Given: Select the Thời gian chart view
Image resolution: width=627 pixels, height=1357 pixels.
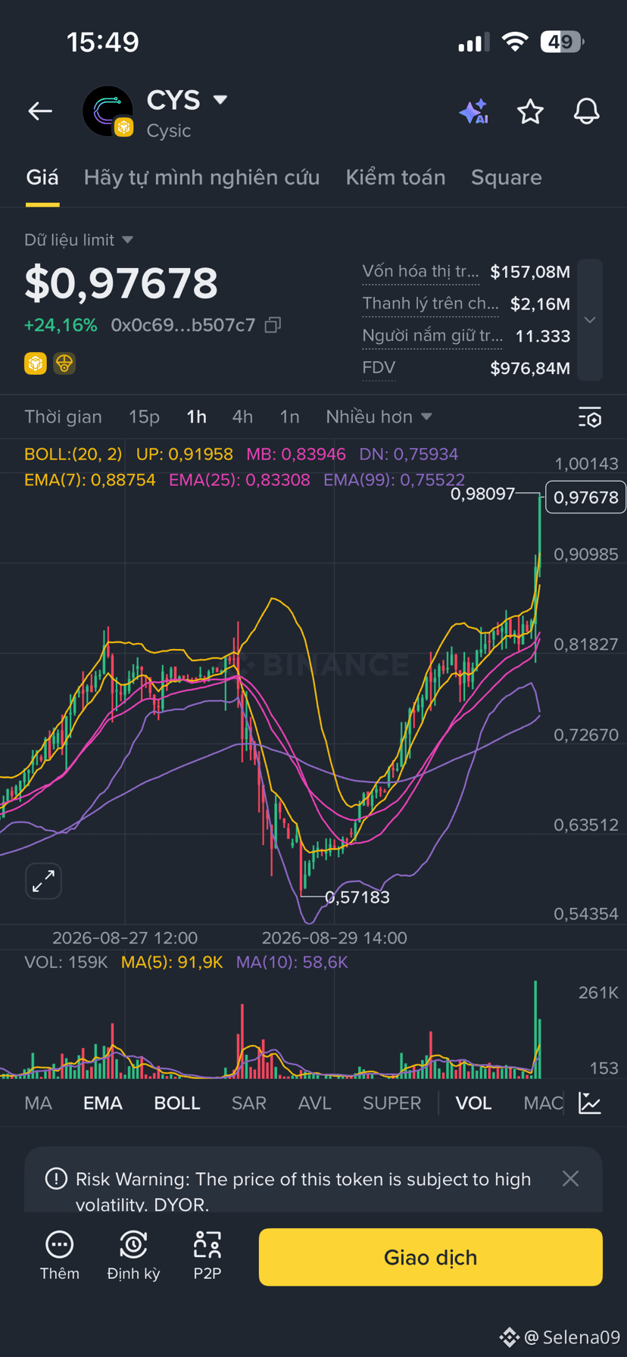Looking at the screenshot, I should pyautogui.click(x=63, y=416).
